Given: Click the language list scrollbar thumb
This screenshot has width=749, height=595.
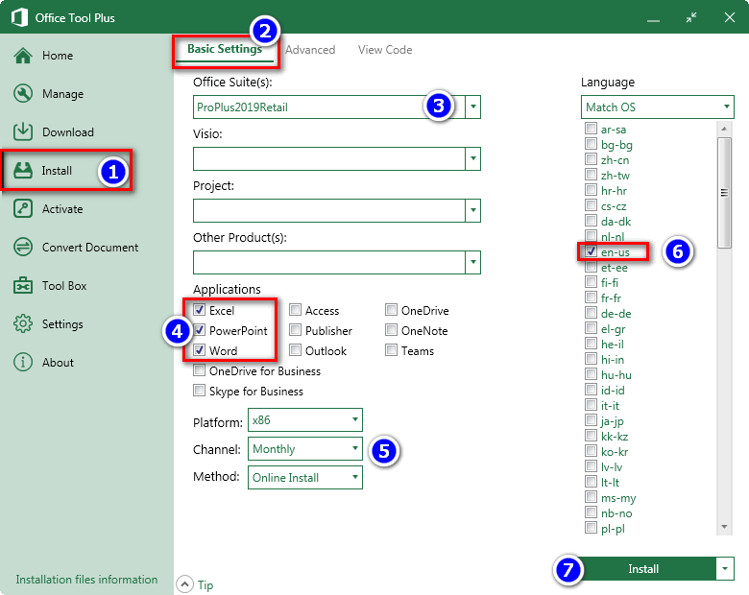Looking at the screenshot, I should pos(724,193).
